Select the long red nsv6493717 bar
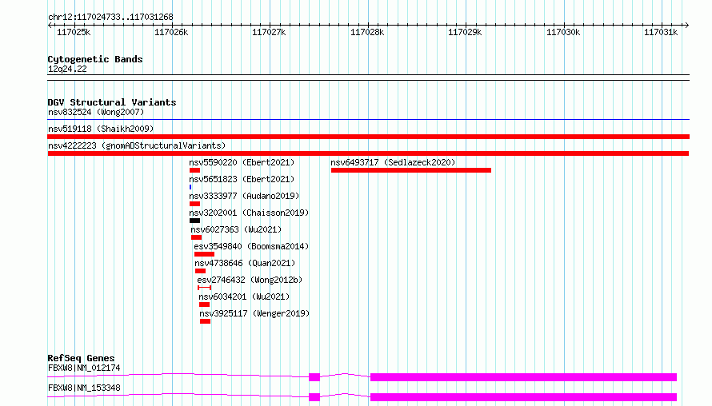 411,170
